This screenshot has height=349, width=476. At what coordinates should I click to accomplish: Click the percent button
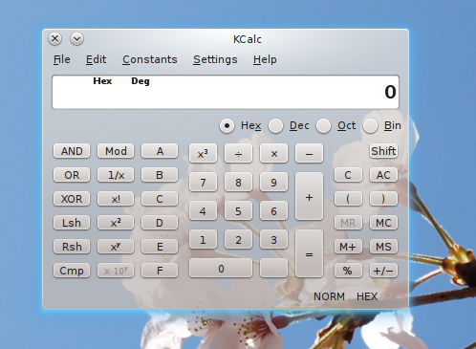348,271
